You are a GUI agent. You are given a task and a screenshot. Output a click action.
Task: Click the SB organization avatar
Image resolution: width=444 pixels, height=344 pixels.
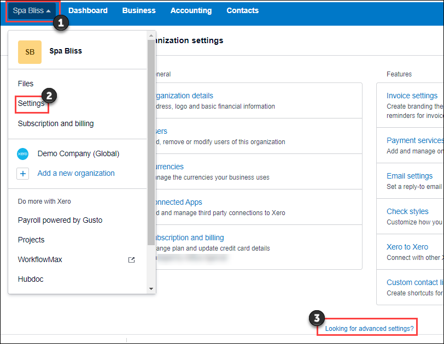coord(30,52)
